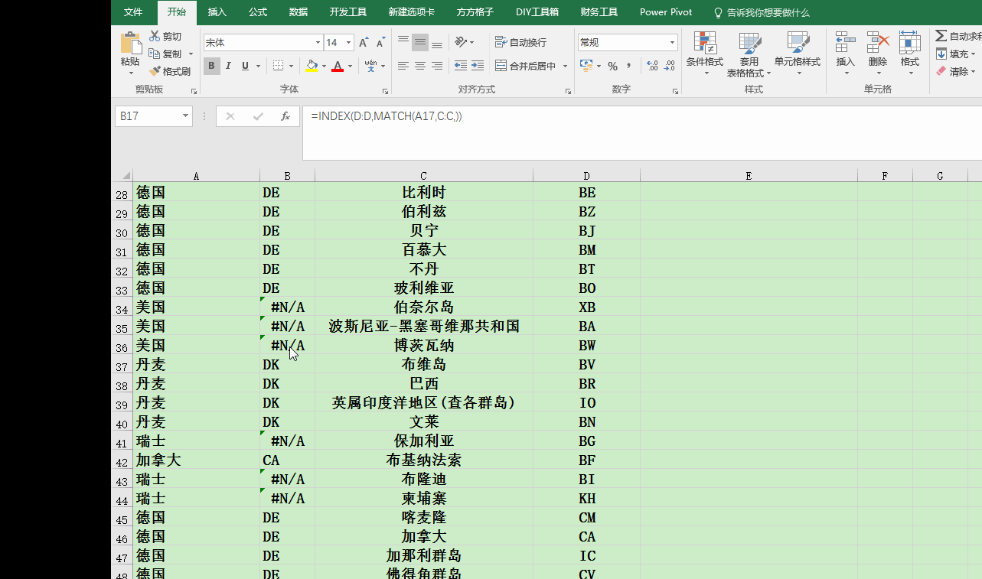
Task: Click the increase indent icon
Action: click(478, 67)
